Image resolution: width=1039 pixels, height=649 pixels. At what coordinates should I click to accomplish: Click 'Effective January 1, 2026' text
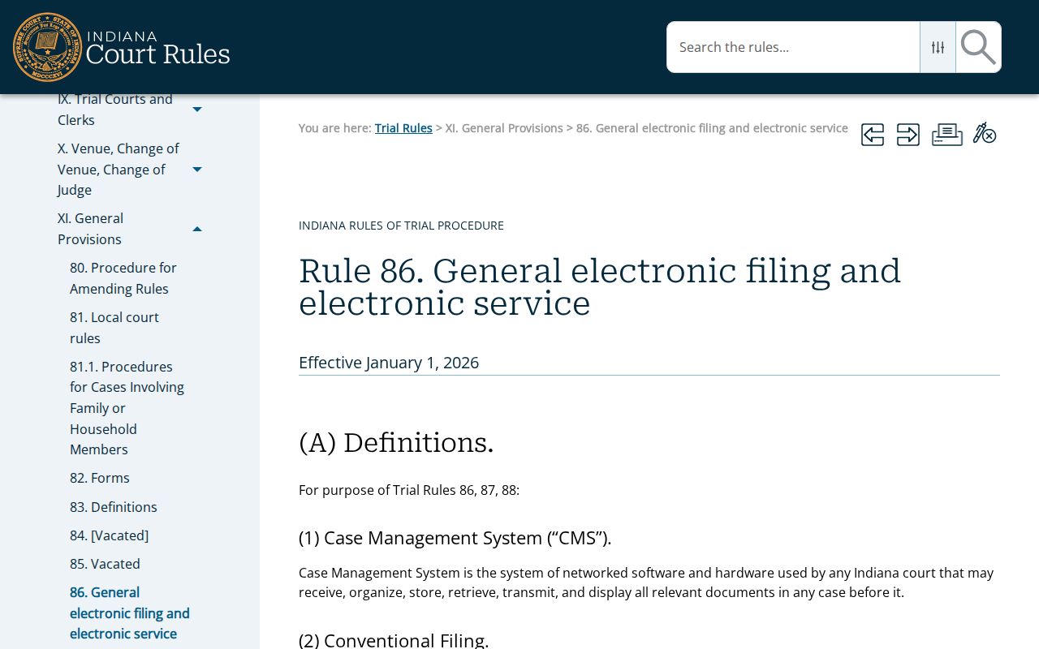pos(389,363)
